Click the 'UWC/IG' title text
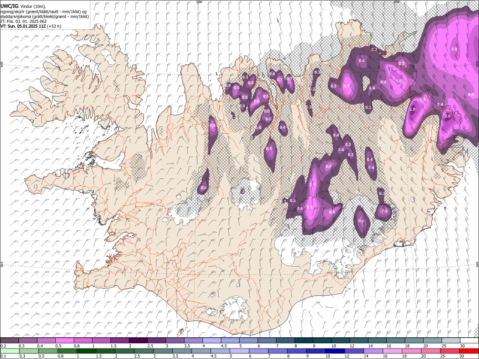Viewport: 479px width, 359px height. pyautogui.click(x=9, y=6)
